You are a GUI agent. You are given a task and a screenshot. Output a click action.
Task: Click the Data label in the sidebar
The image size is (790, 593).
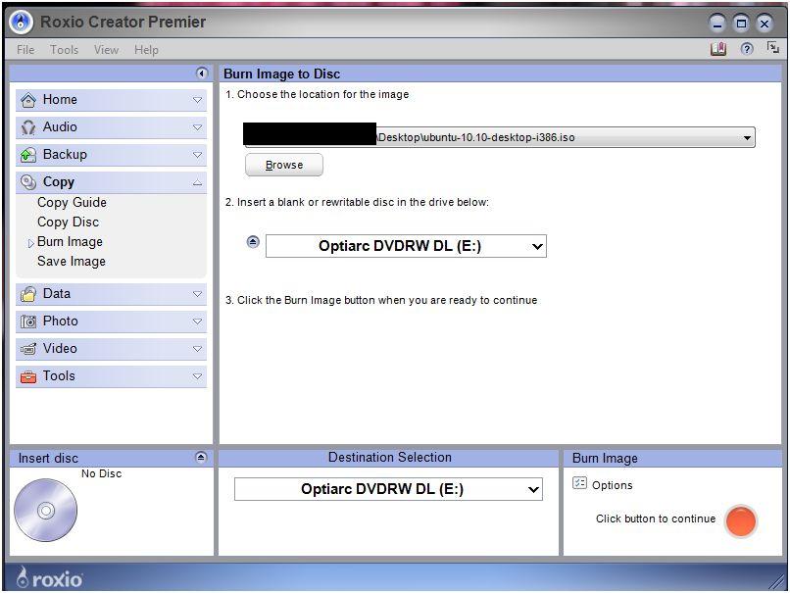[x=57, y=294]
